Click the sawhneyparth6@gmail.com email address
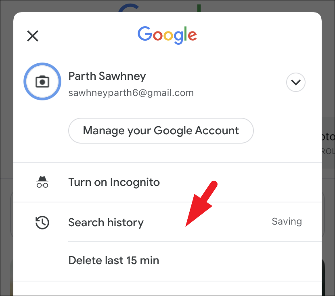The height and width of the screenshot is (296, 335). point(131,93)
